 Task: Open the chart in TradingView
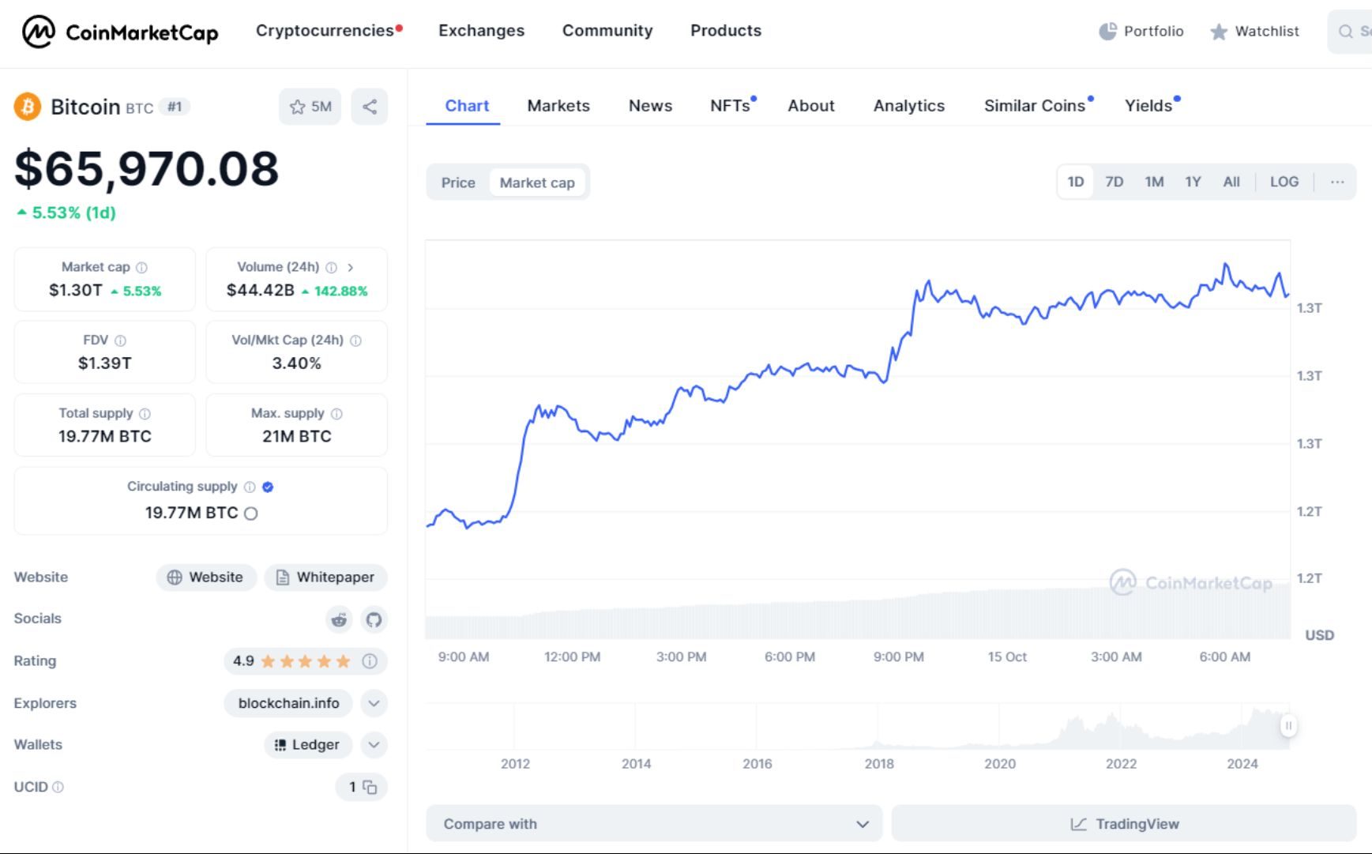click(1128, 823)
